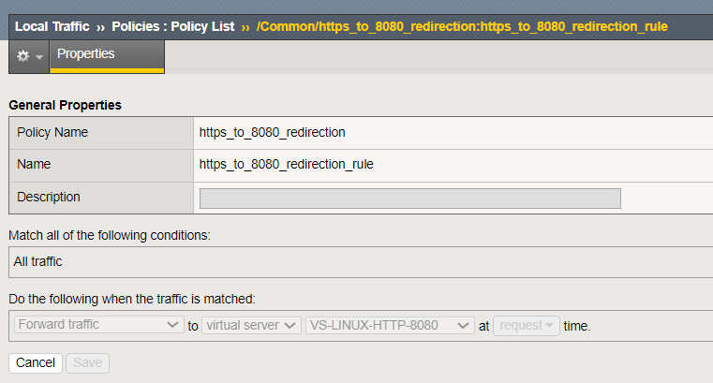The image size is (713, 383).
Task: Go to Local Traffic breadcrumb
Action: pos(52,26)
